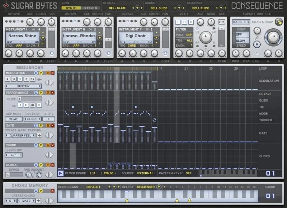
Task: Click the sequencer play button
Action: (61, 173)
